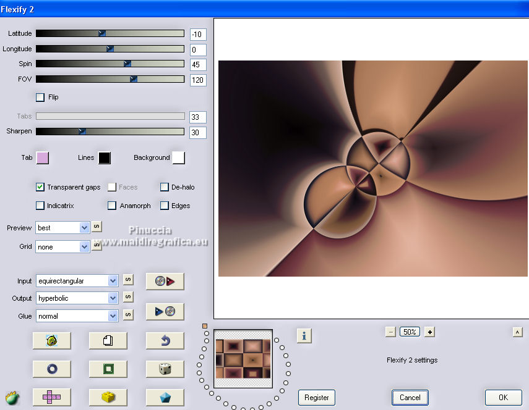The height and width of the screenshot is (410, 529).
Task: Click the small orange square above dots
Action: (204, 326)
